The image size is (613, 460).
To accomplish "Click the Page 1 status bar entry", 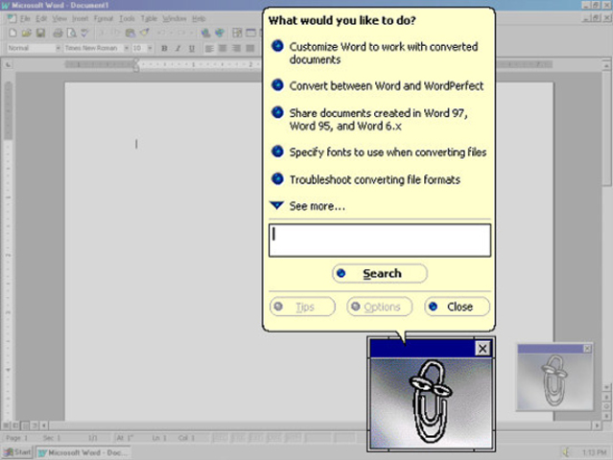I will (17, 438).
